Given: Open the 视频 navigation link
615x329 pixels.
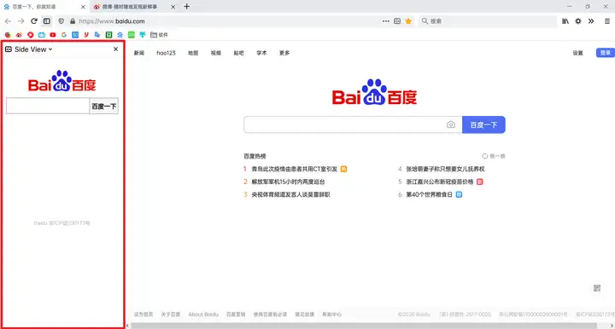Looking at the screenshot, I should pyautogui.click(x=216, y=53).
